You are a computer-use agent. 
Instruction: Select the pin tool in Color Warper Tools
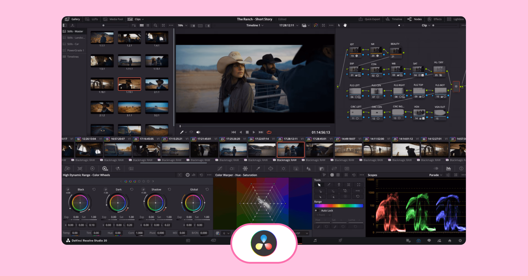pos(339,185)
